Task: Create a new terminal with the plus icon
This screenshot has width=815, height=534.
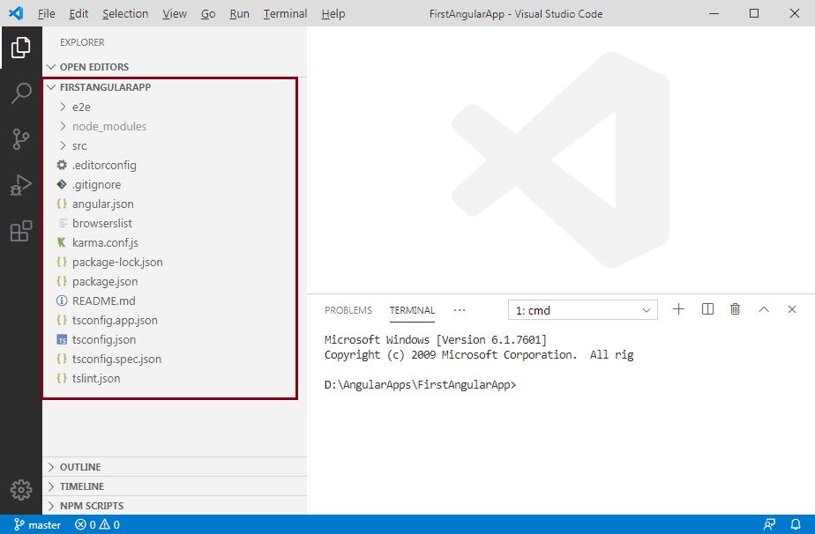Action: click(678, 309)
